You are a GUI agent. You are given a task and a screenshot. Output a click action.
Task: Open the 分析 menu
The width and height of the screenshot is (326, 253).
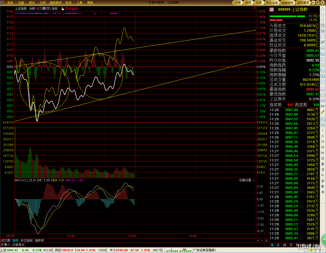pyautogui.click(x=43, y=3)
